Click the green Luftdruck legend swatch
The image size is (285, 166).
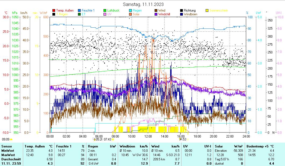[x=105, y=10]
